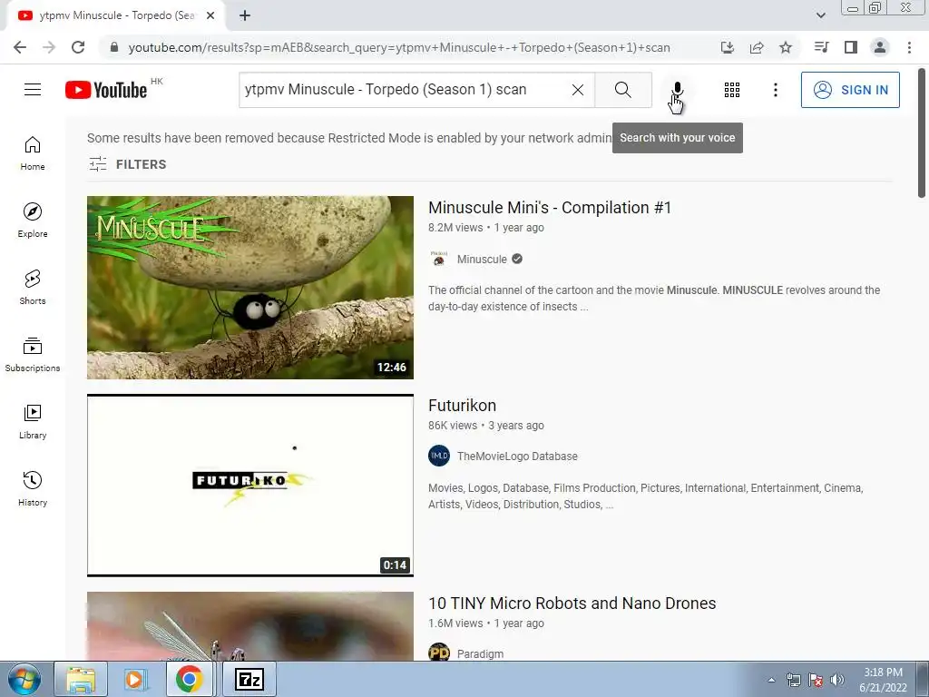Clear the search box with X
The image size is (929, 697).
pyautogui.click(x=578, y=90)
